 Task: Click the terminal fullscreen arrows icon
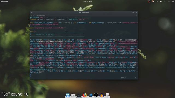(x=136, y=12)
